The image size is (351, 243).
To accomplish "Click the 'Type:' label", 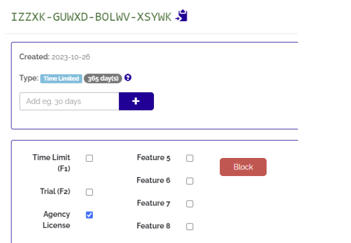I will 28,78.
